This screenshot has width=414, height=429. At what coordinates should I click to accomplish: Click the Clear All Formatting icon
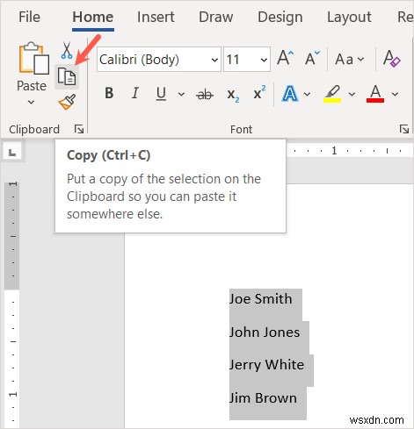[x=391, y=59]
